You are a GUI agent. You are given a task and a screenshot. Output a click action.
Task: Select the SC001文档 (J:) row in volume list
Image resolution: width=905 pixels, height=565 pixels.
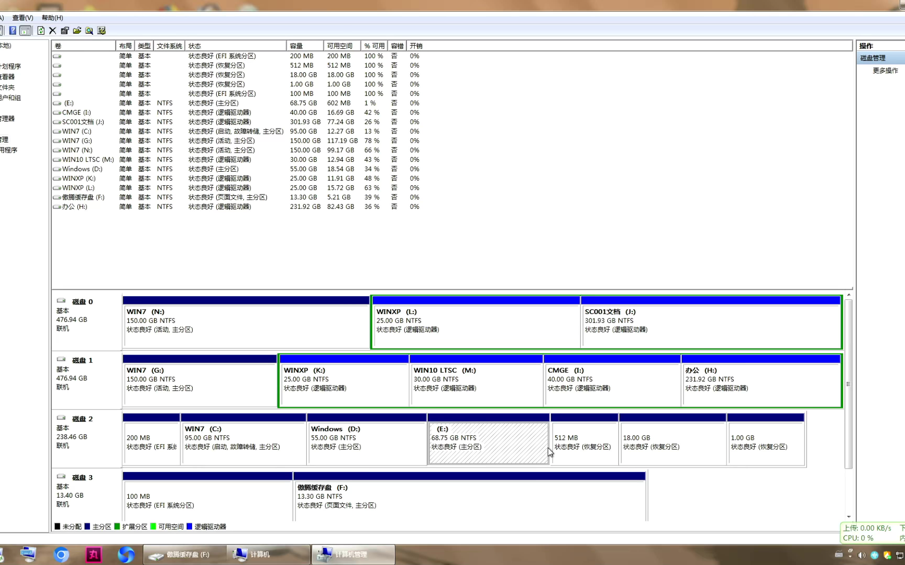pyautogui.click(x=83, y=122)
